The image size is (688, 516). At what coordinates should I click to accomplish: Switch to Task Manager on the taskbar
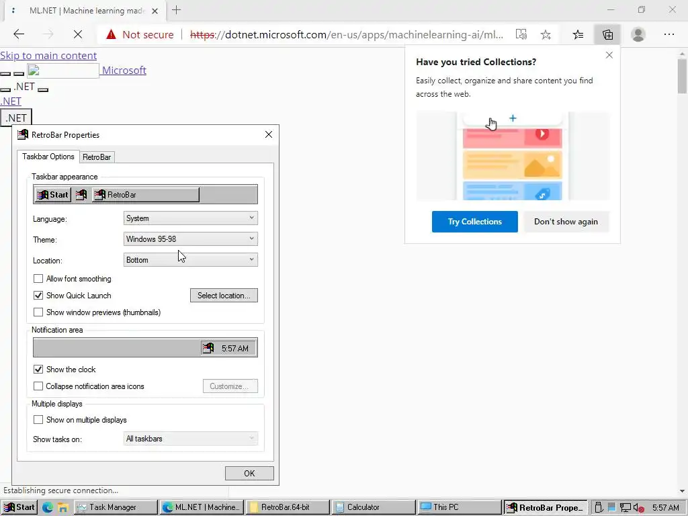pyautogui.click(x=116, y=507)
